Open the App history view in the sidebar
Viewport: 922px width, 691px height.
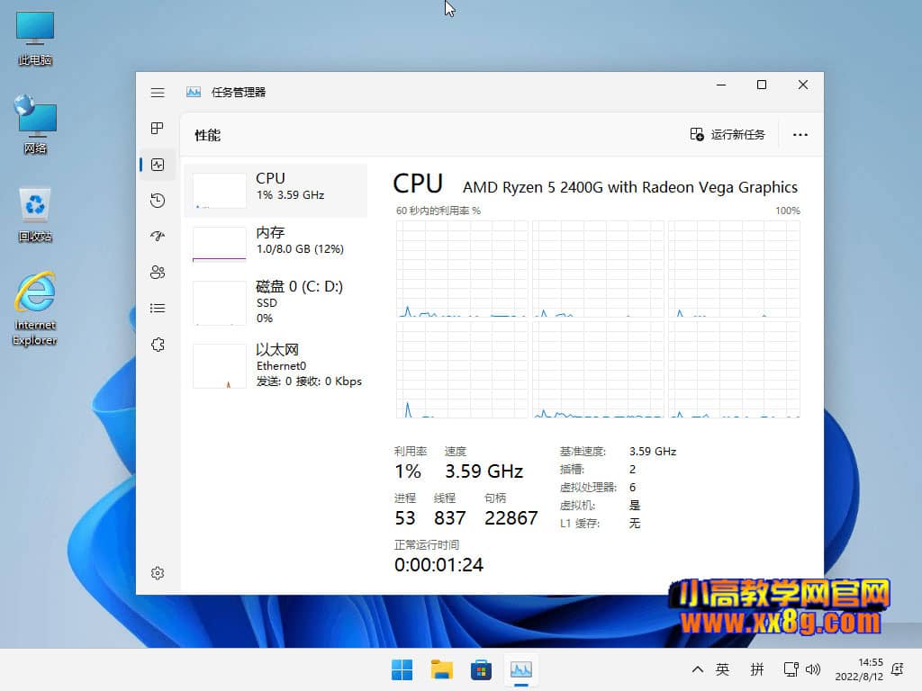tap(158, 201)
